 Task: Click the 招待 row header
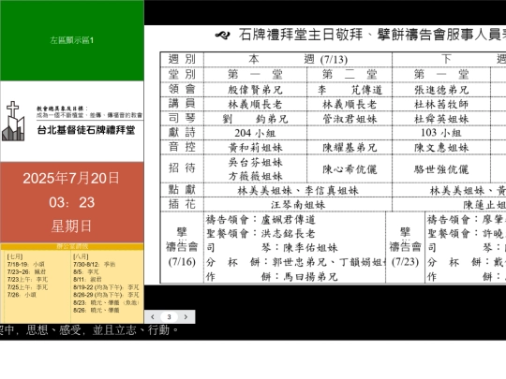(x=182, y=168)
